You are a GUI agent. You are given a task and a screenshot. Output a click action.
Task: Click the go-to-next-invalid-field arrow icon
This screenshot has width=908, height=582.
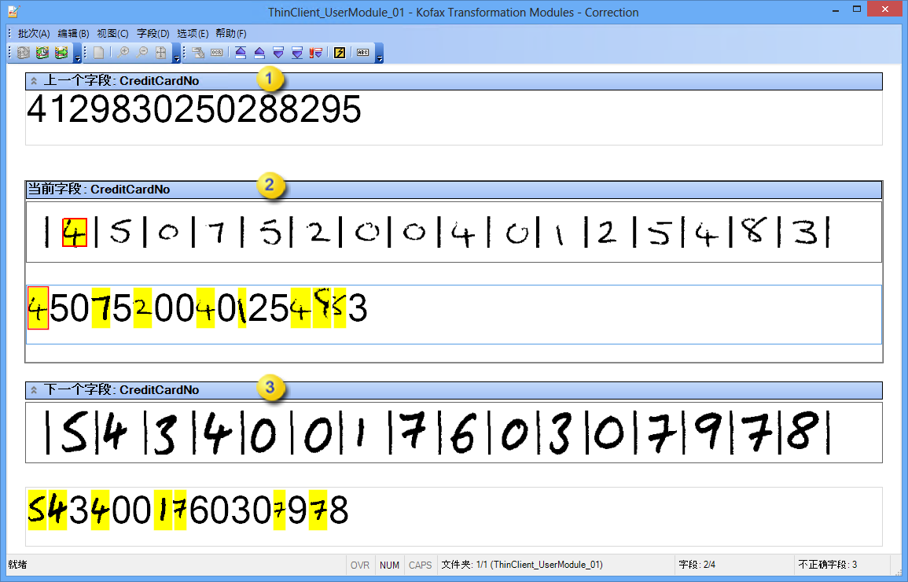314,52
